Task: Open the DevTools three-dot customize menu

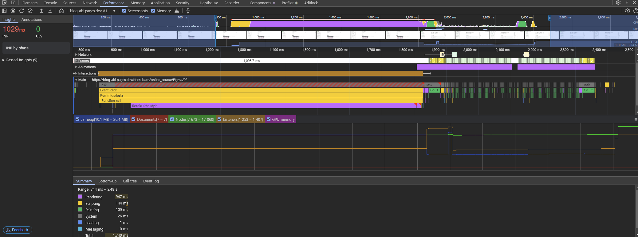Action: (x=627, y=3)
